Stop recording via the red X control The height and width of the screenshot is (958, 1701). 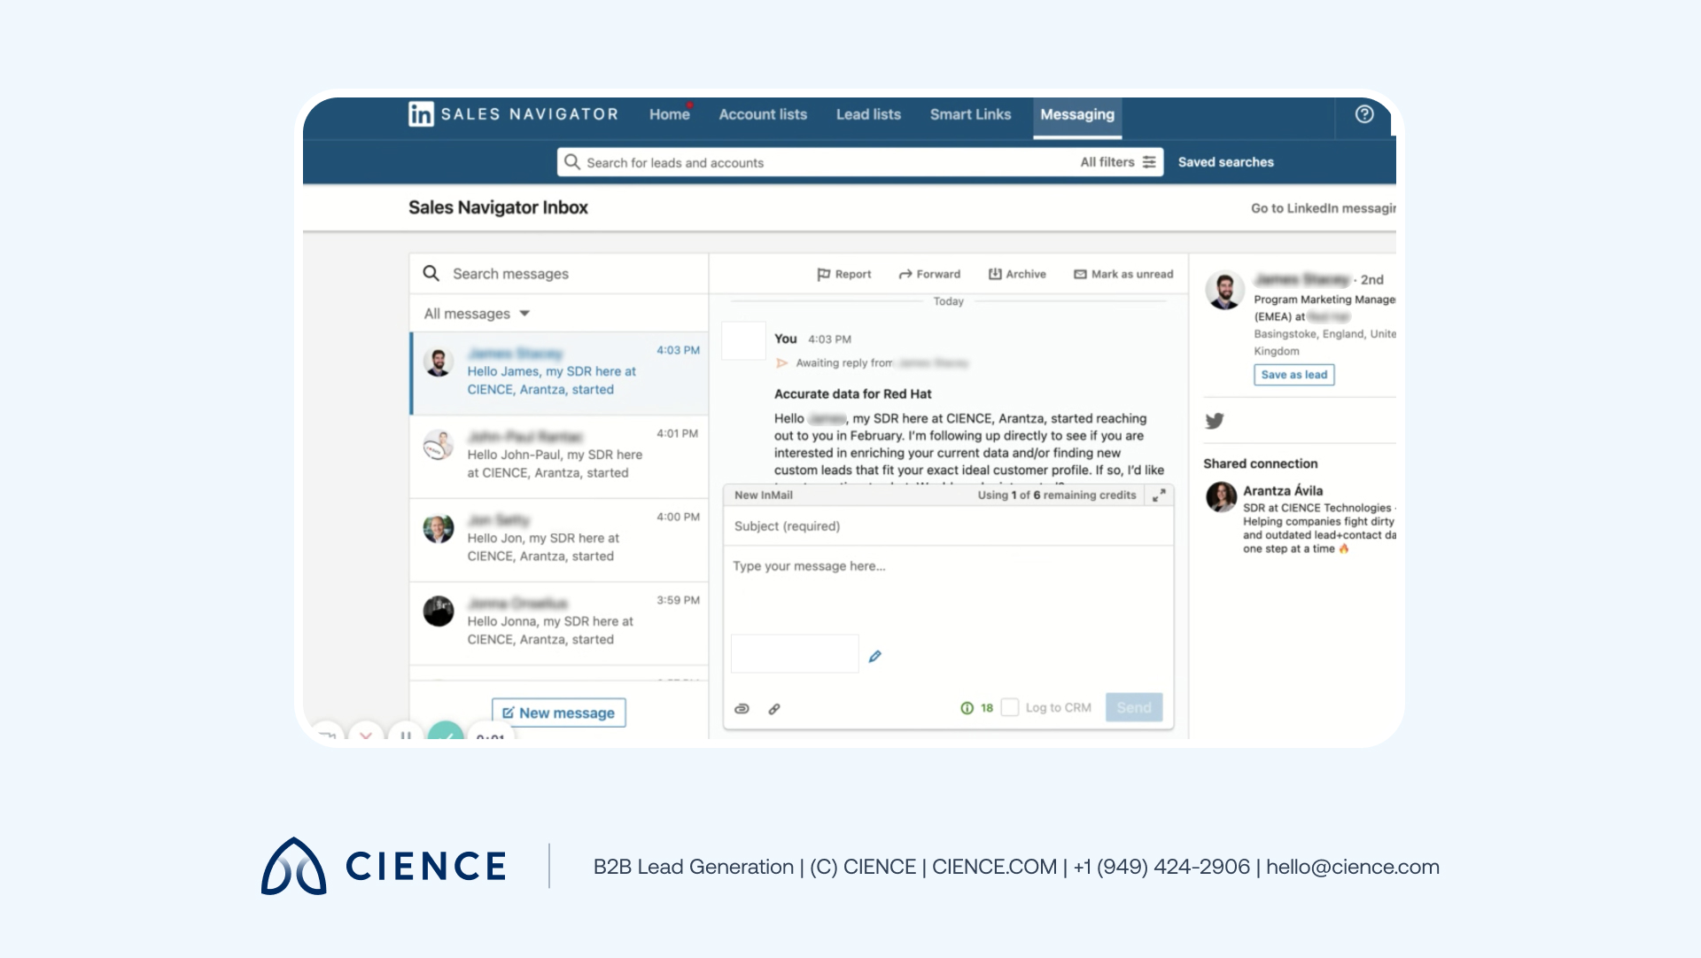[366, 736]
